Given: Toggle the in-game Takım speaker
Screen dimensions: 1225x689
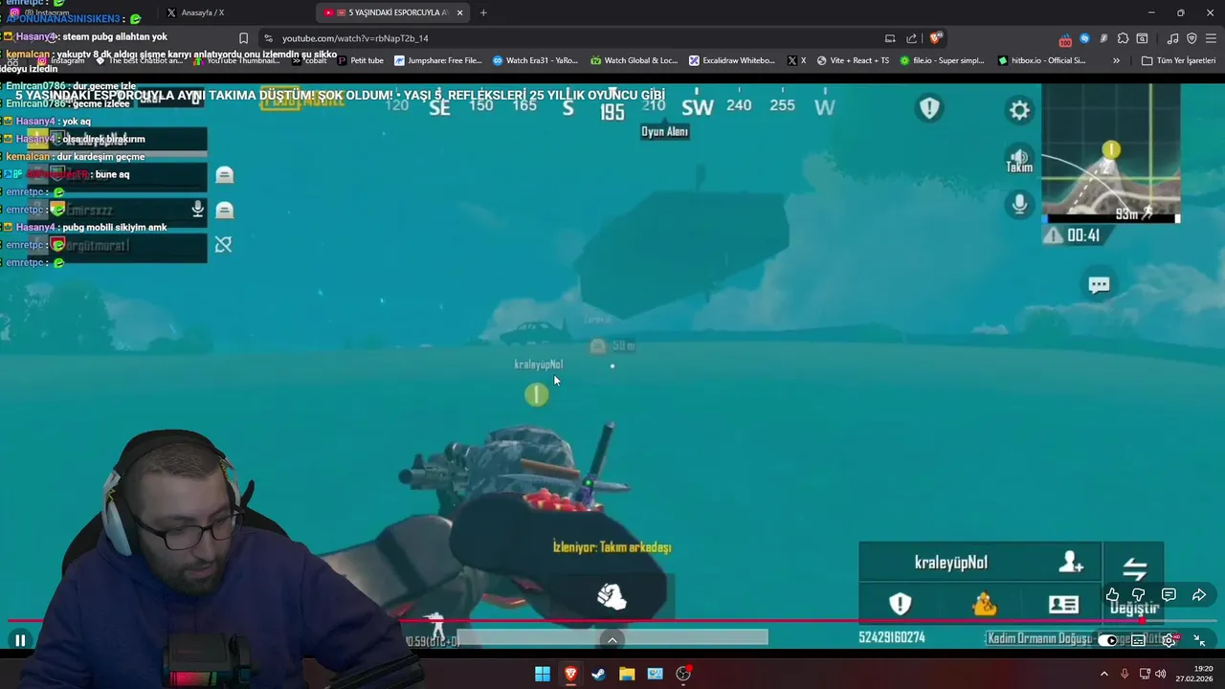Looking at the screenshot, I should [1019, 159].
